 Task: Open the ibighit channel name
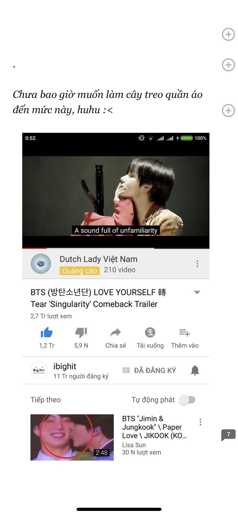tap(65, 366)
